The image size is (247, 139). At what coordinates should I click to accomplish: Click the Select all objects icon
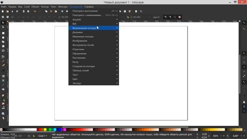click(x=3, y=17)
